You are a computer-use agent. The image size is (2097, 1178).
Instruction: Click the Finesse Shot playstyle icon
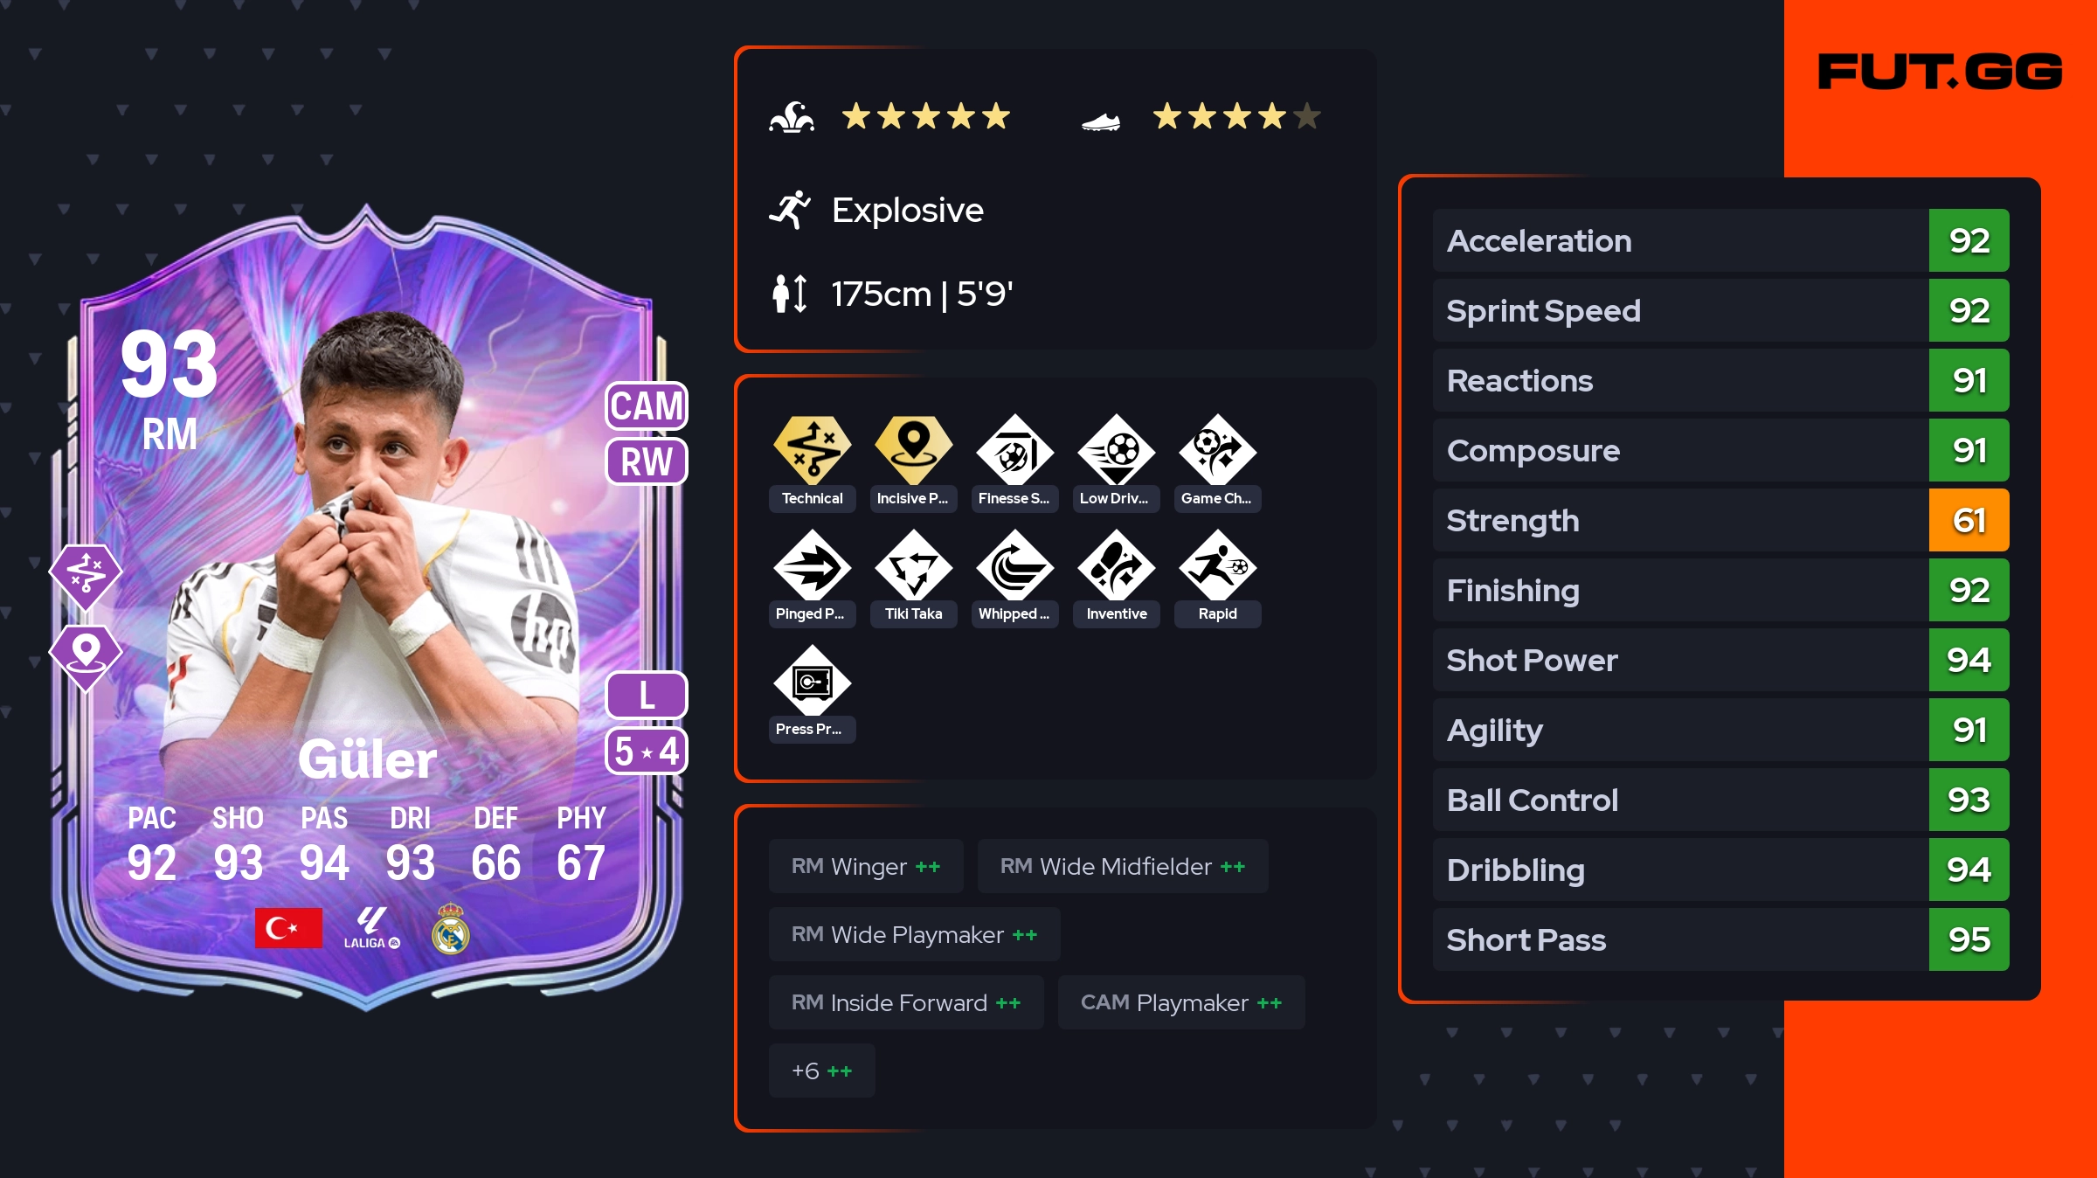coord(1014,450)
